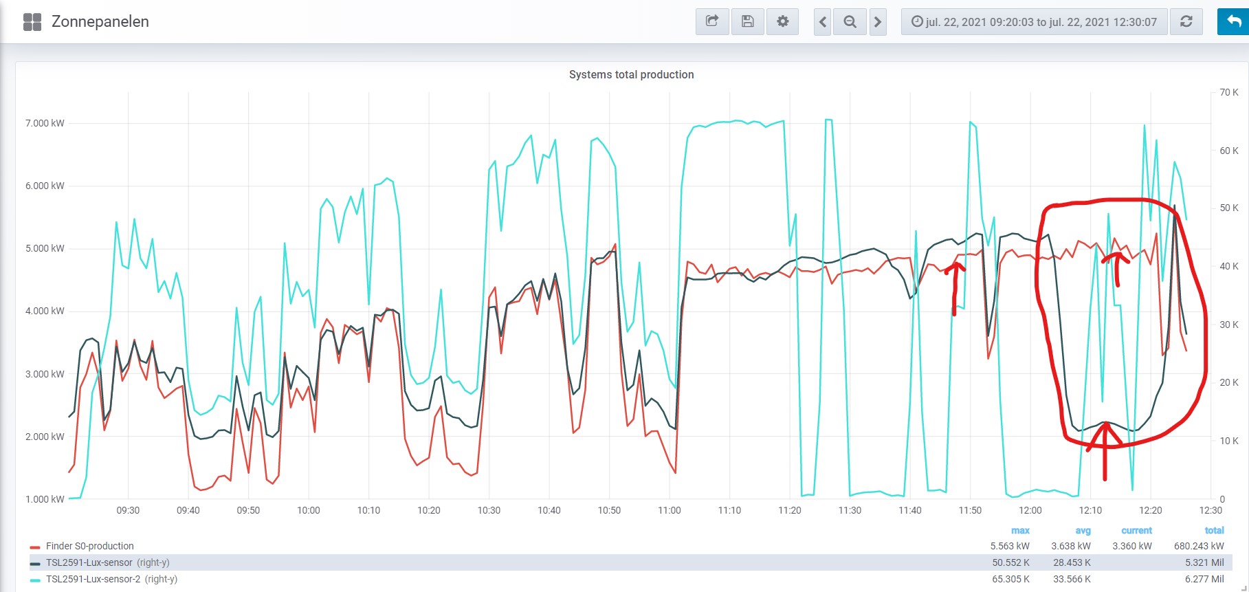Click the 09:30 x-axis time label
This screenshot has width=1249, height=592.
coord(128,510)
